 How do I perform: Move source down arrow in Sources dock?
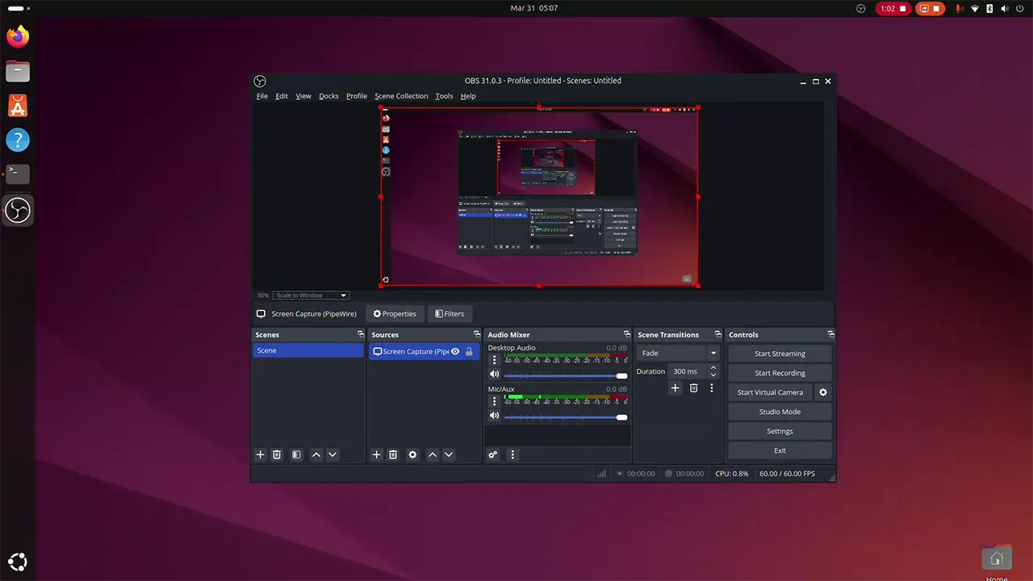coord(449,455)
